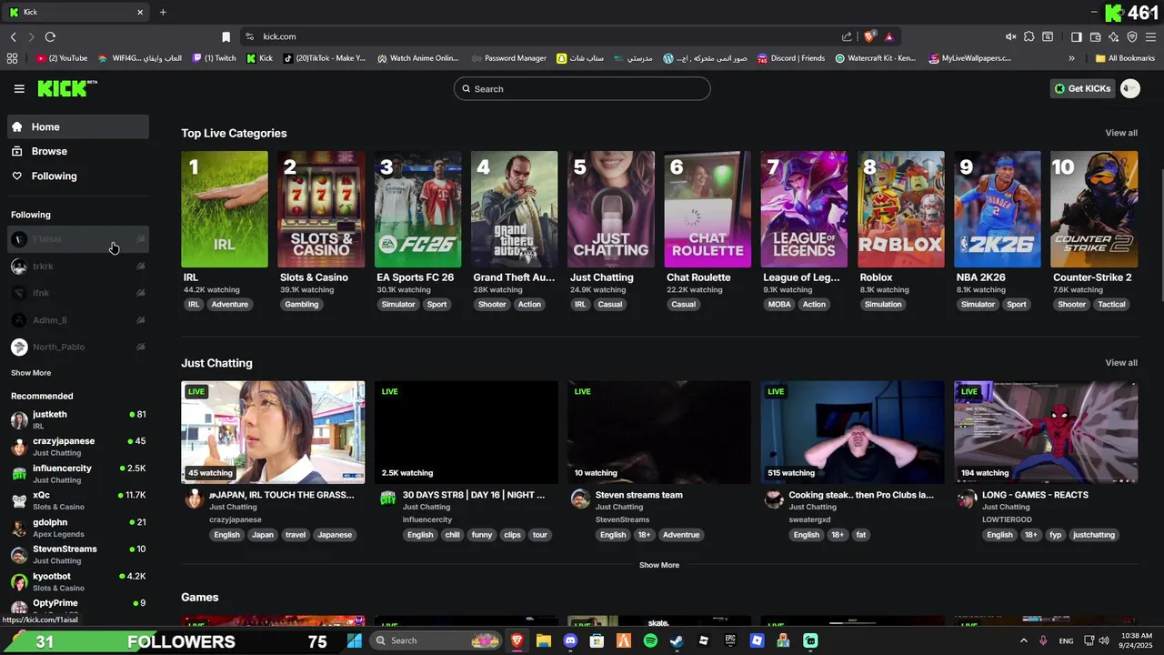Open the Brave Leo AI star icon
This screenshot has height=655, width=1164.
1113,36
